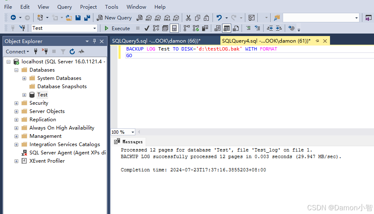This screenshot has height=214, width=374.
Task: Click the Copy icon in toolbar
Action: click(198, 18)
